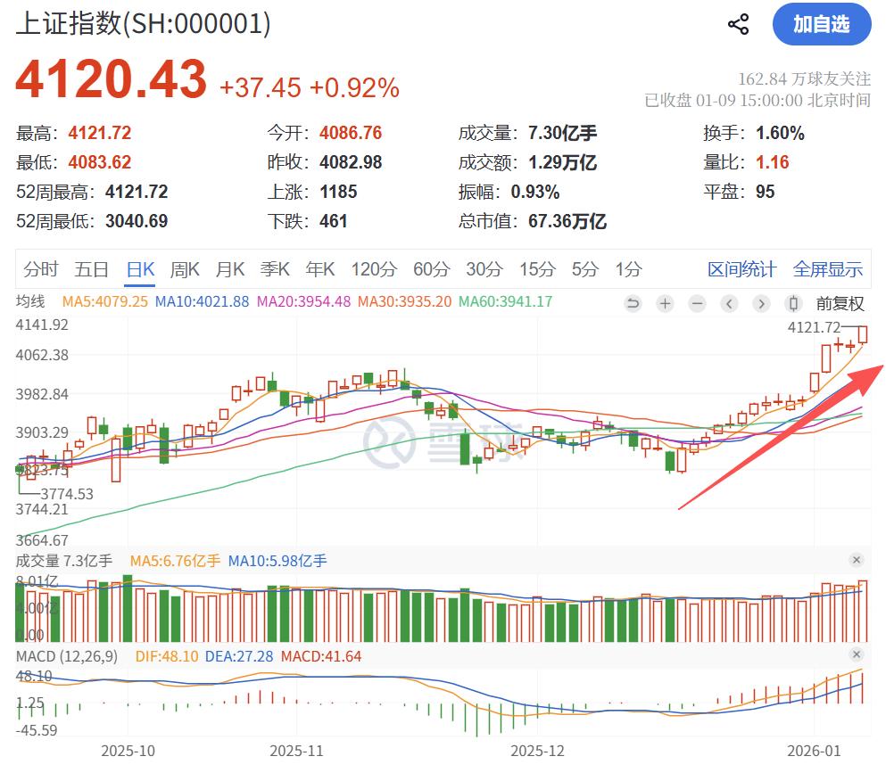Switch to the 分时 intraday tab
This screenshot has height=773, width=894.
point(41,269)
